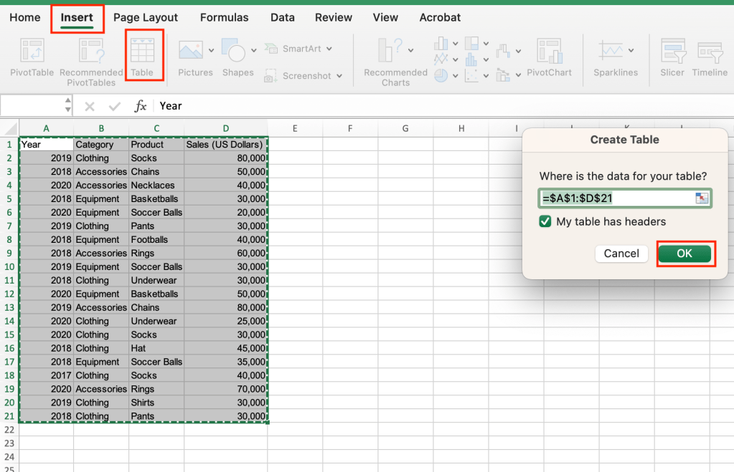The height and width of the screenshot is (472, 734).
Task: Click the Table icon in the ribbon
Action: click(142, 50)
